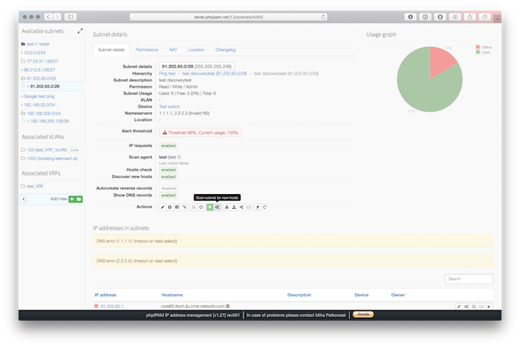Collapse the 91.202.65.0/28 subnet folder
Screen dimensions: 520x347
(x=23, y=78)
